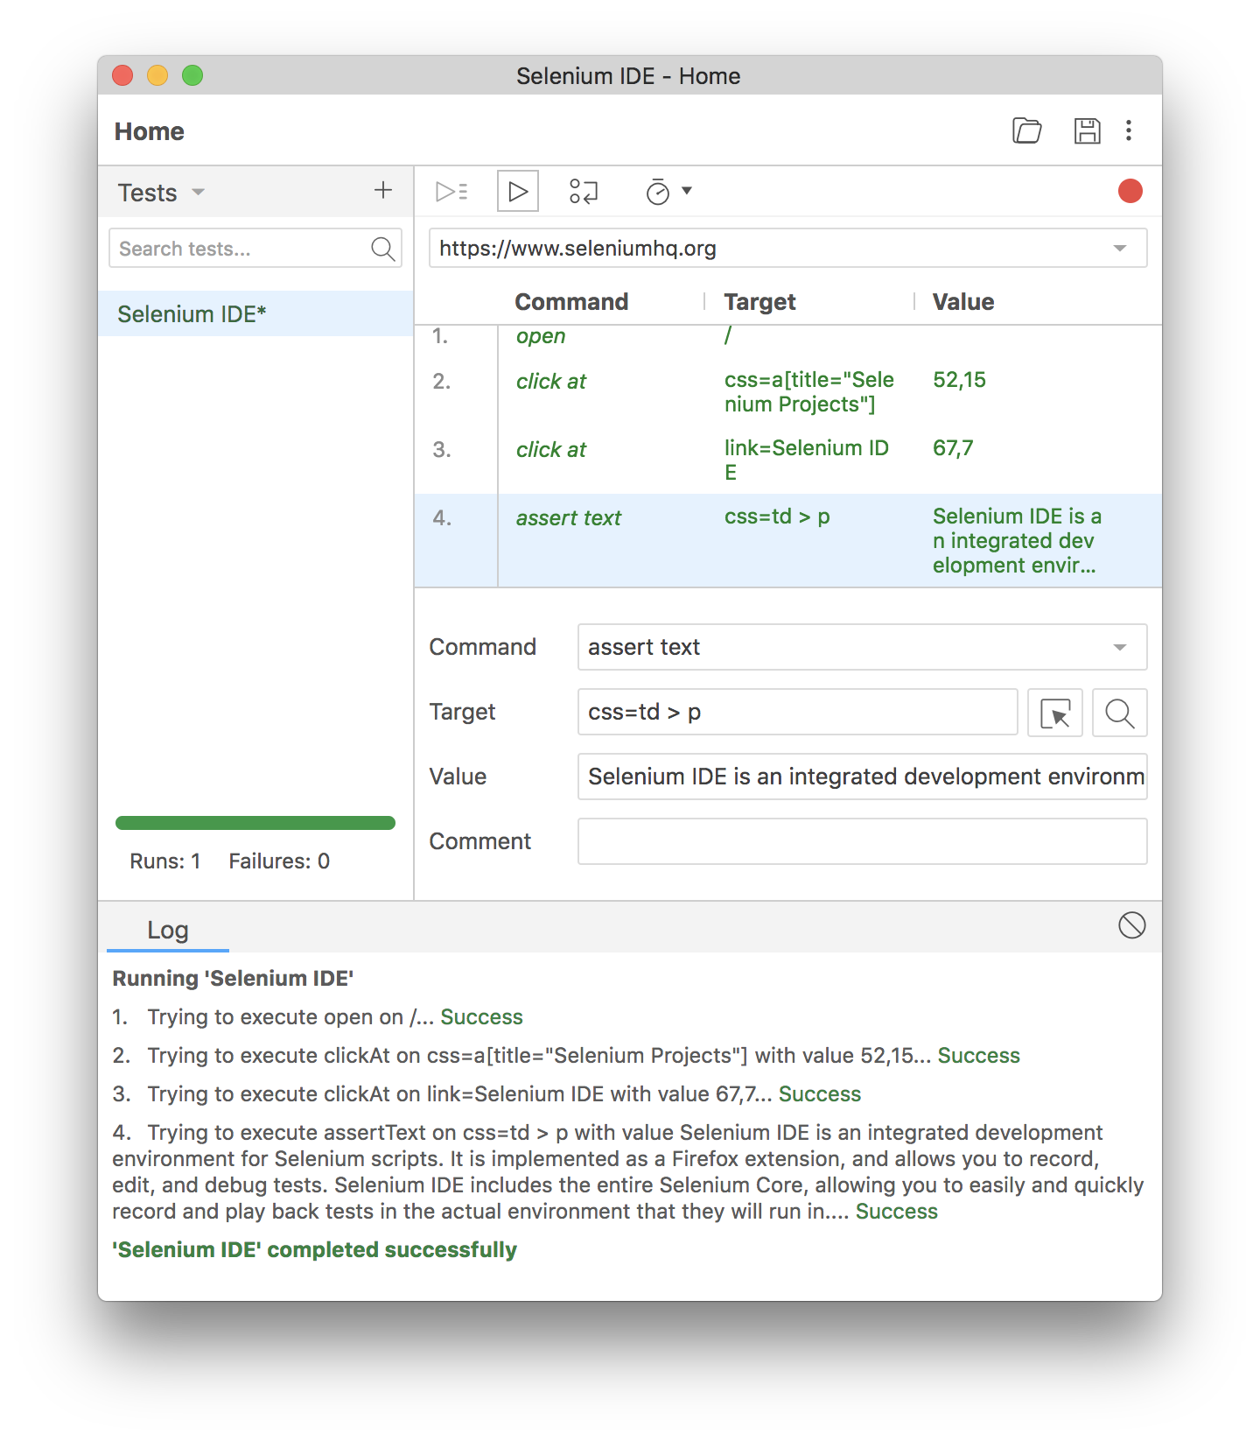Image resolution: width=1260 pixels, height=1441 pixels.
Task: Switch to the Log tab
Action: tap(168, 930)
